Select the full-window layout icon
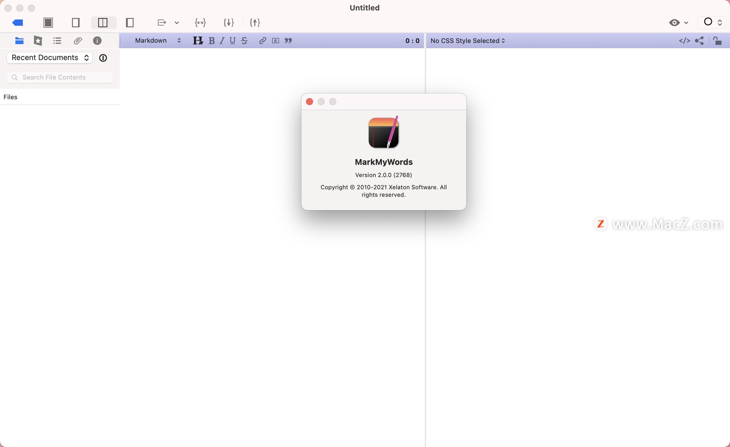The width and height of the screenshot is (730, 447). pos(48,22)
